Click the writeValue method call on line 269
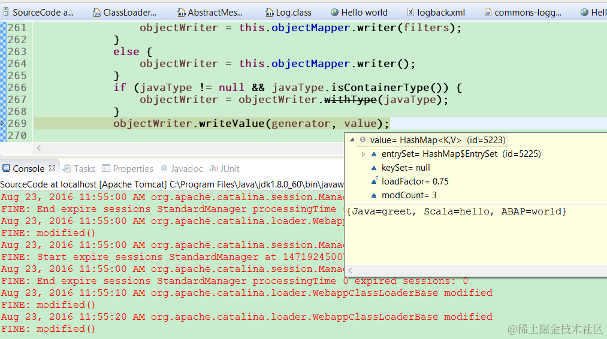The width and height of the screenshot is (607, 339). (231, 123)
